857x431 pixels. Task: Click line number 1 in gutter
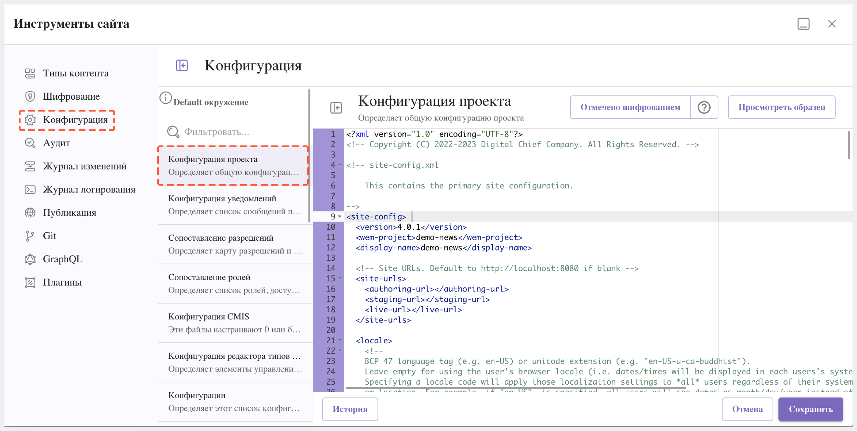(x=332, y=134)
